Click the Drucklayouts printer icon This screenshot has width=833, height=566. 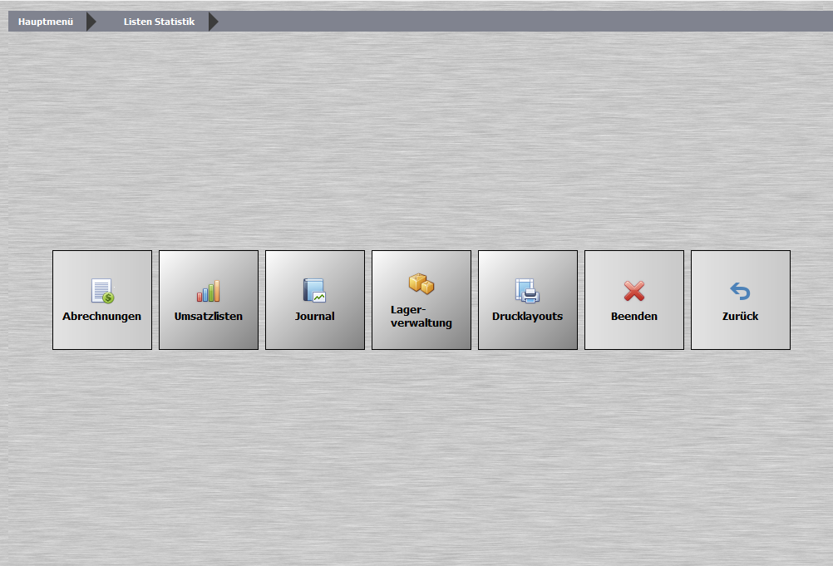[x=527, y=291]
